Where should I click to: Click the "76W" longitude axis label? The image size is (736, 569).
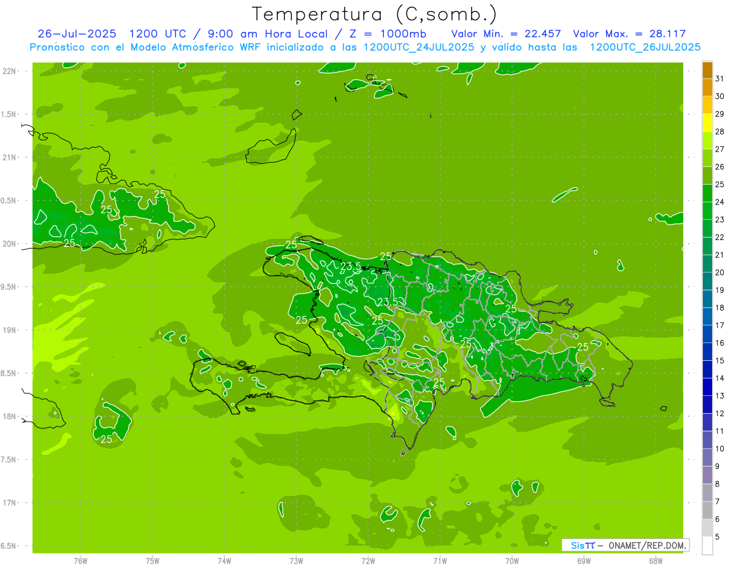[x=80, y=560]
